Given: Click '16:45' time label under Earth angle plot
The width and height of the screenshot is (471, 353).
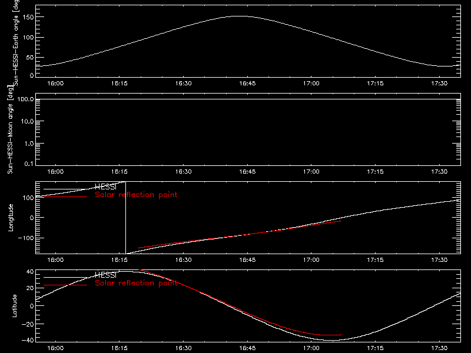Looking at the screenshot, I should pos(247,83).
